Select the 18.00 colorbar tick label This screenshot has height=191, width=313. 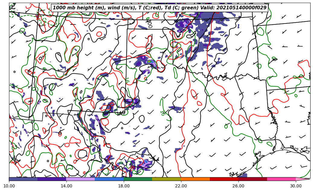click(124, 186)
